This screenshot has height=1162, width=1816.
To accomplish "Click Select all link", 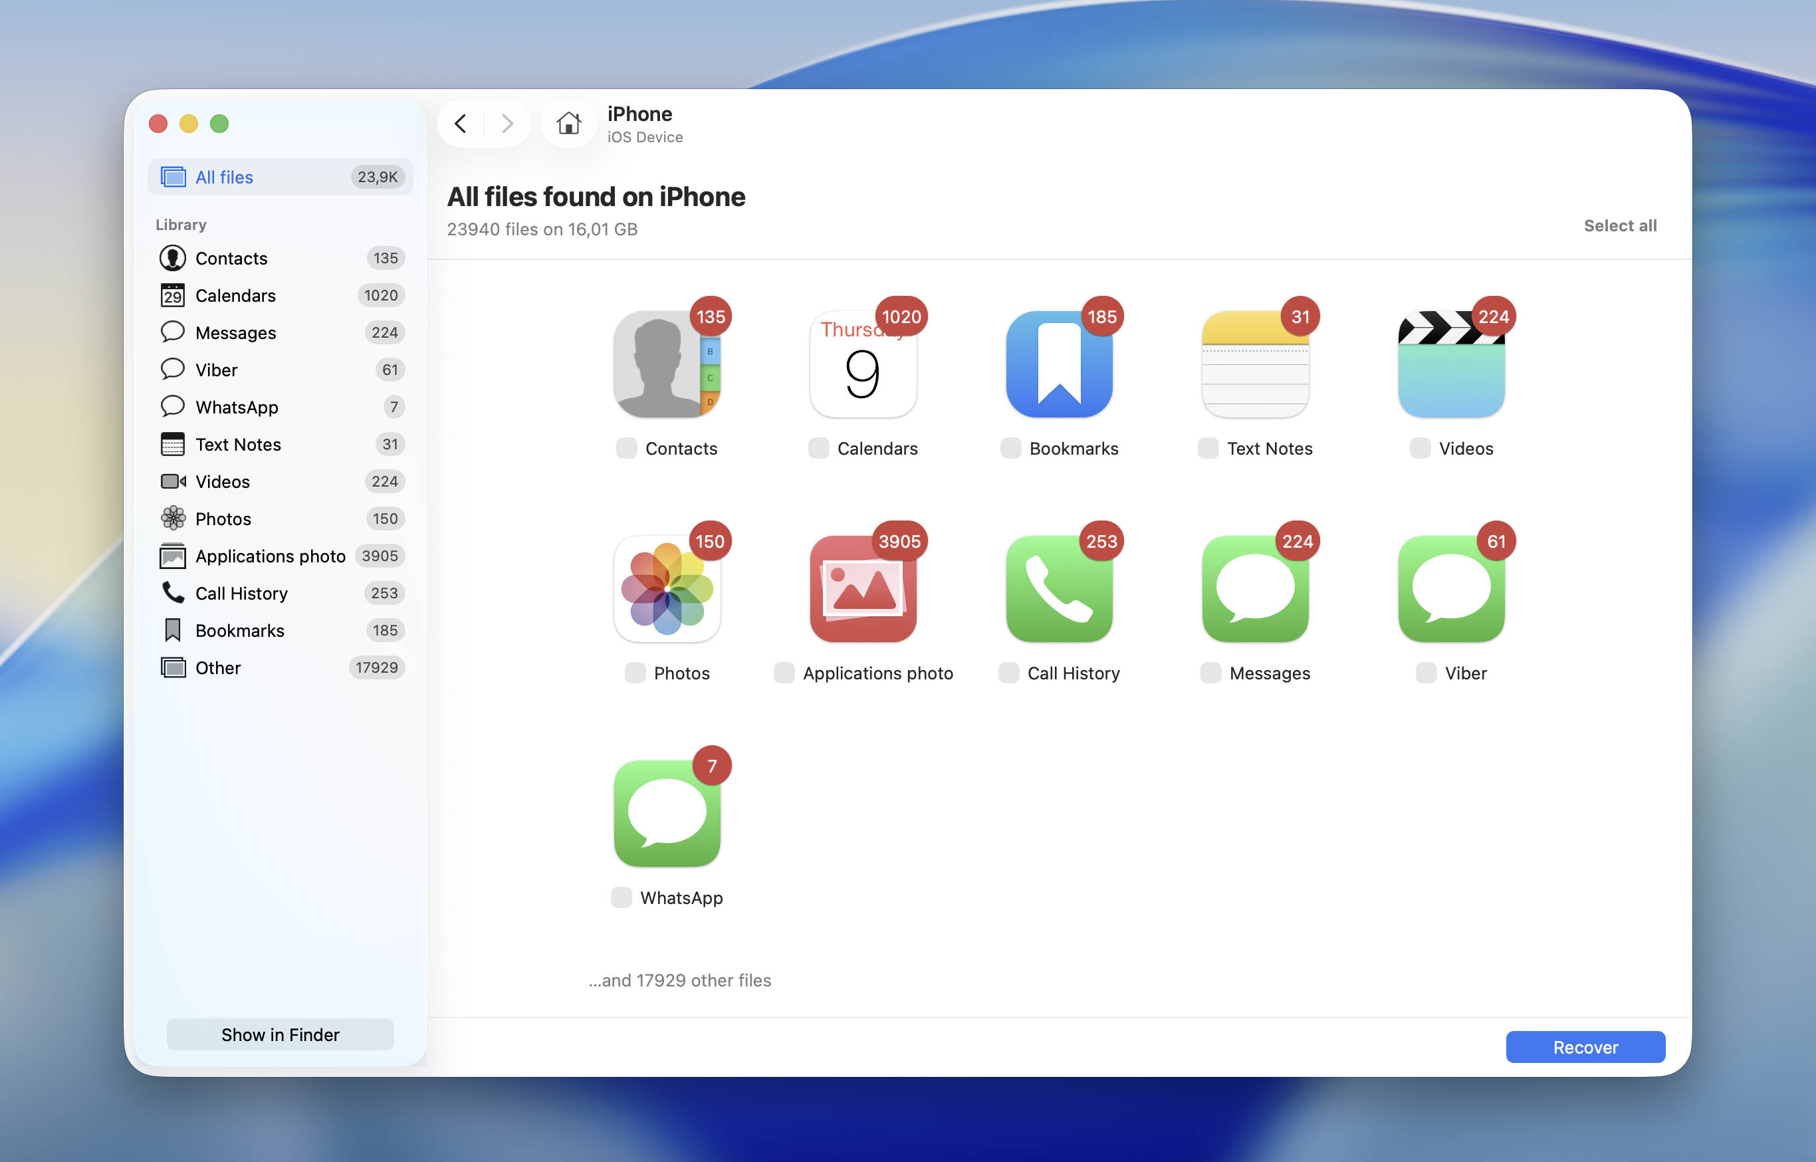I will pyautogui.click(x=1620, y=225).
